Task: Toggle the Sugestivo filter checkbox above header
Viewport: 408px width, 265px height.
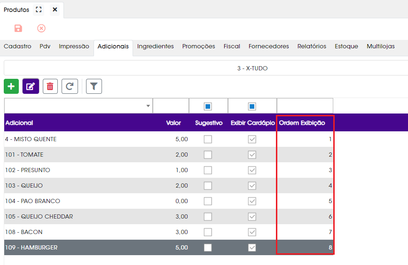Action: pos(208,106)
